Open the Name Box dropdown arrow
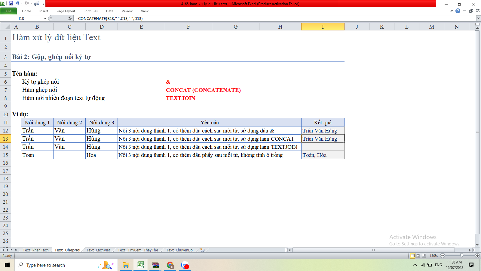This screenshot has height=271, width=481. coord(45,18)
